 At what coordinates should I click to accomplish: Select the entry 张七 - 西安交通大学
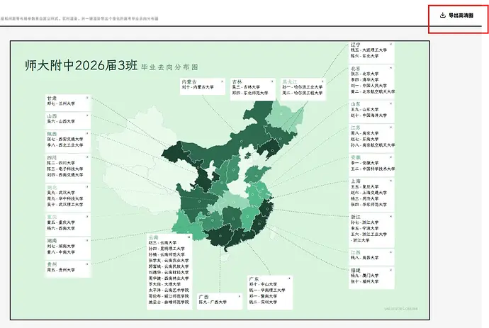pyautogui.click(x=65, y=140)
